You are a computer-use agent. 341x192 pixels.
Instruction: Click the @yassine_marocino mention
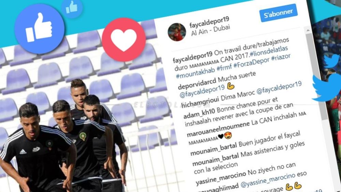pyautogui.click(x=268, y=180)
